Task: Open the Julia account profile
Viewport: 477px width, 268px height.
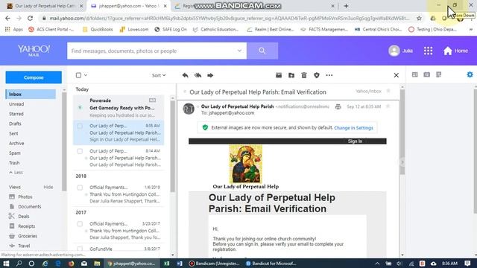Action: point(400,51)
